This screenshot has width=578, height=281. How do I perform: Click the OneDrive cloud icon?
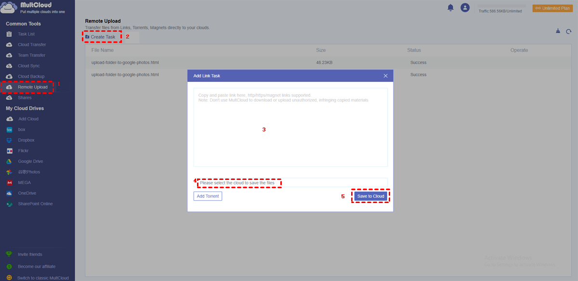(x=9, y=193)
